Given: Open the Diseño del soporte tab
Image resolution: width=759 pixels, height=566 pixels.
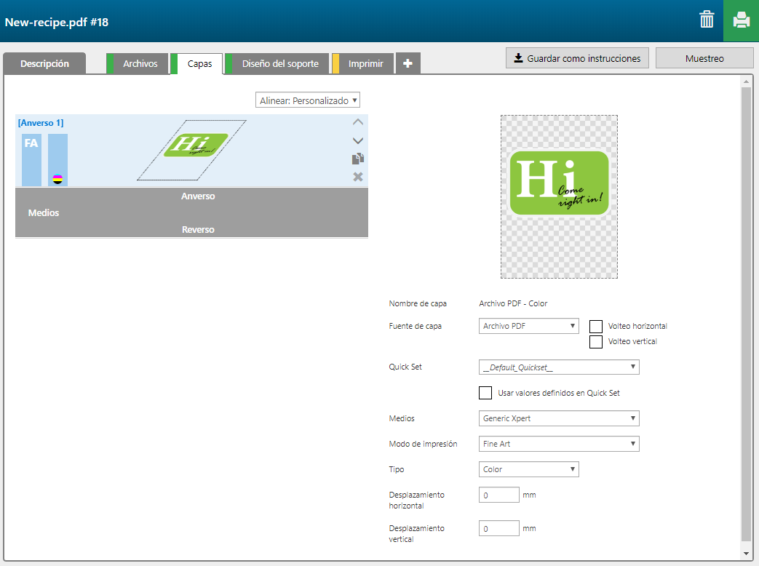Looking at the screenshot, I should 277,63.
